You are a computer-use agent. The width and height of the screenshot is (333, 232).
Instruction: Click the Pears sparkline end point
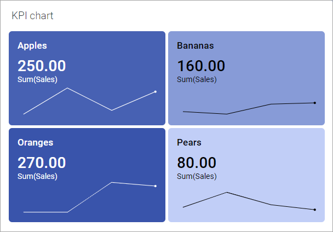pos(315,210)
